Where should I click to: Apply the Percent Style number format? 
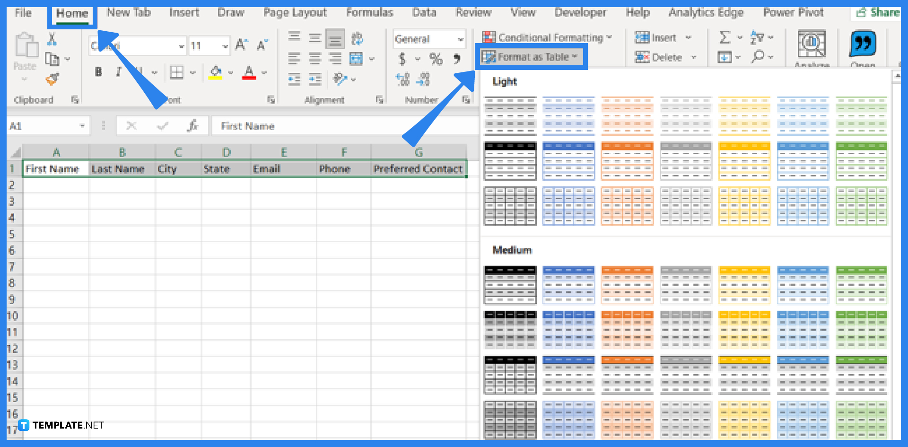coord(436,59)
